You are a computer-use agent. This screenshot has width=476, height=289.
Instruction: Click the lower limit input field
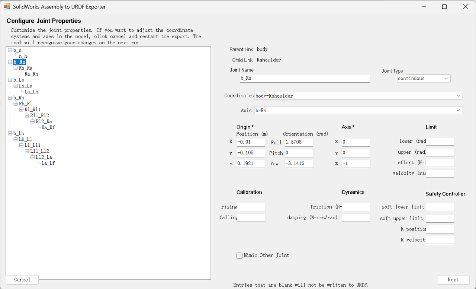point(440,142)
